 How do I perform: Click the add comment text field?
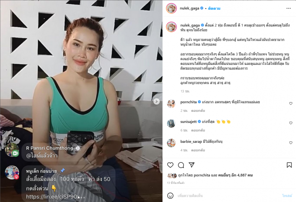click(x=228, y=196)
